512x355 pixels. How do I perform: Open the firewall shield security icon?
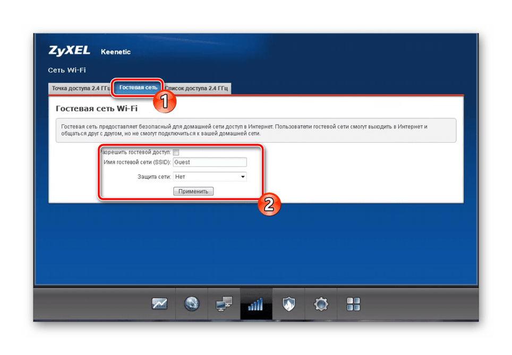(x=288, y=304)
